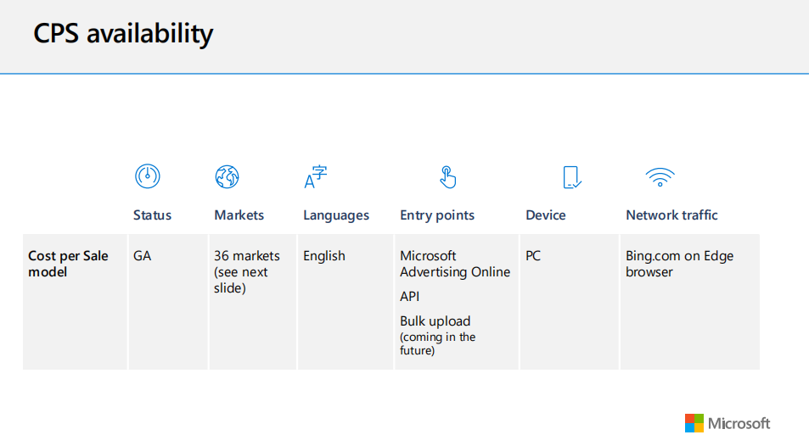Click the English language cell
This screenshot has width=809, height=446.
pos(324,256)
